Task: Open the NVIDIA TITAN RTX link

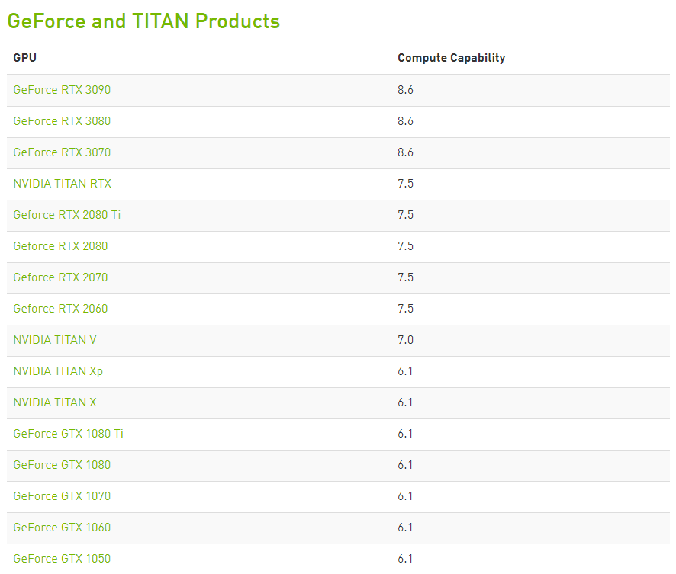Action: click(x=62, y=184)
